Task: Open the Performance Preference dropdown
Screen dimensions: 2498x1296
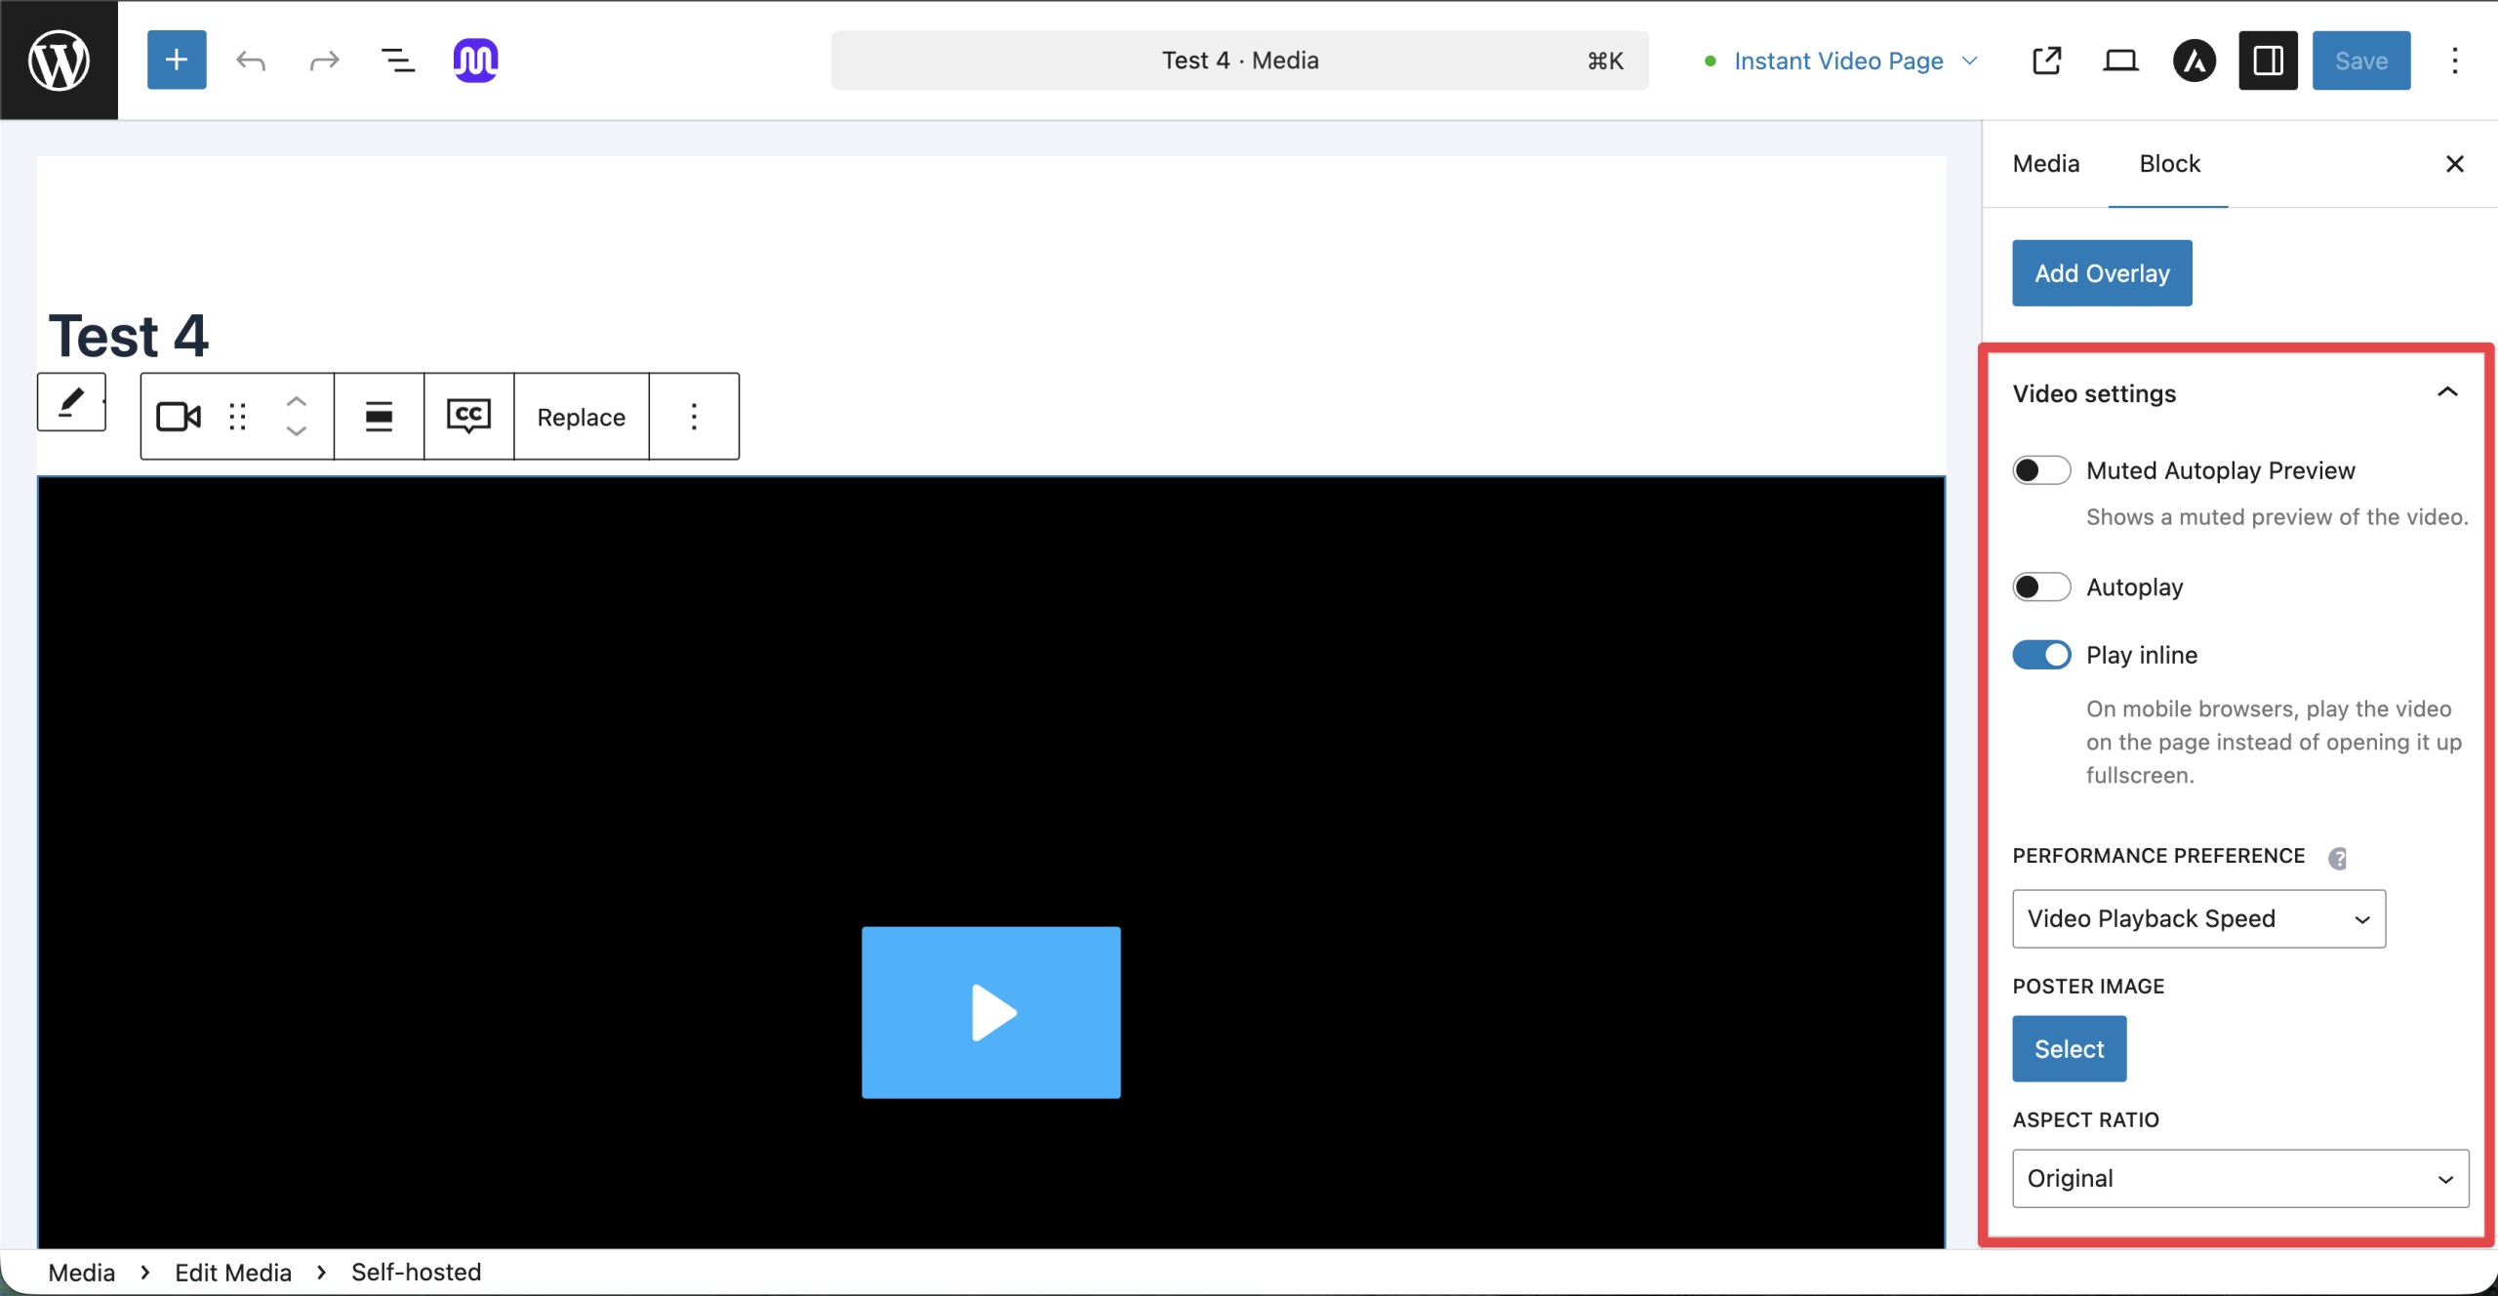Action: tap(2197, 918)
